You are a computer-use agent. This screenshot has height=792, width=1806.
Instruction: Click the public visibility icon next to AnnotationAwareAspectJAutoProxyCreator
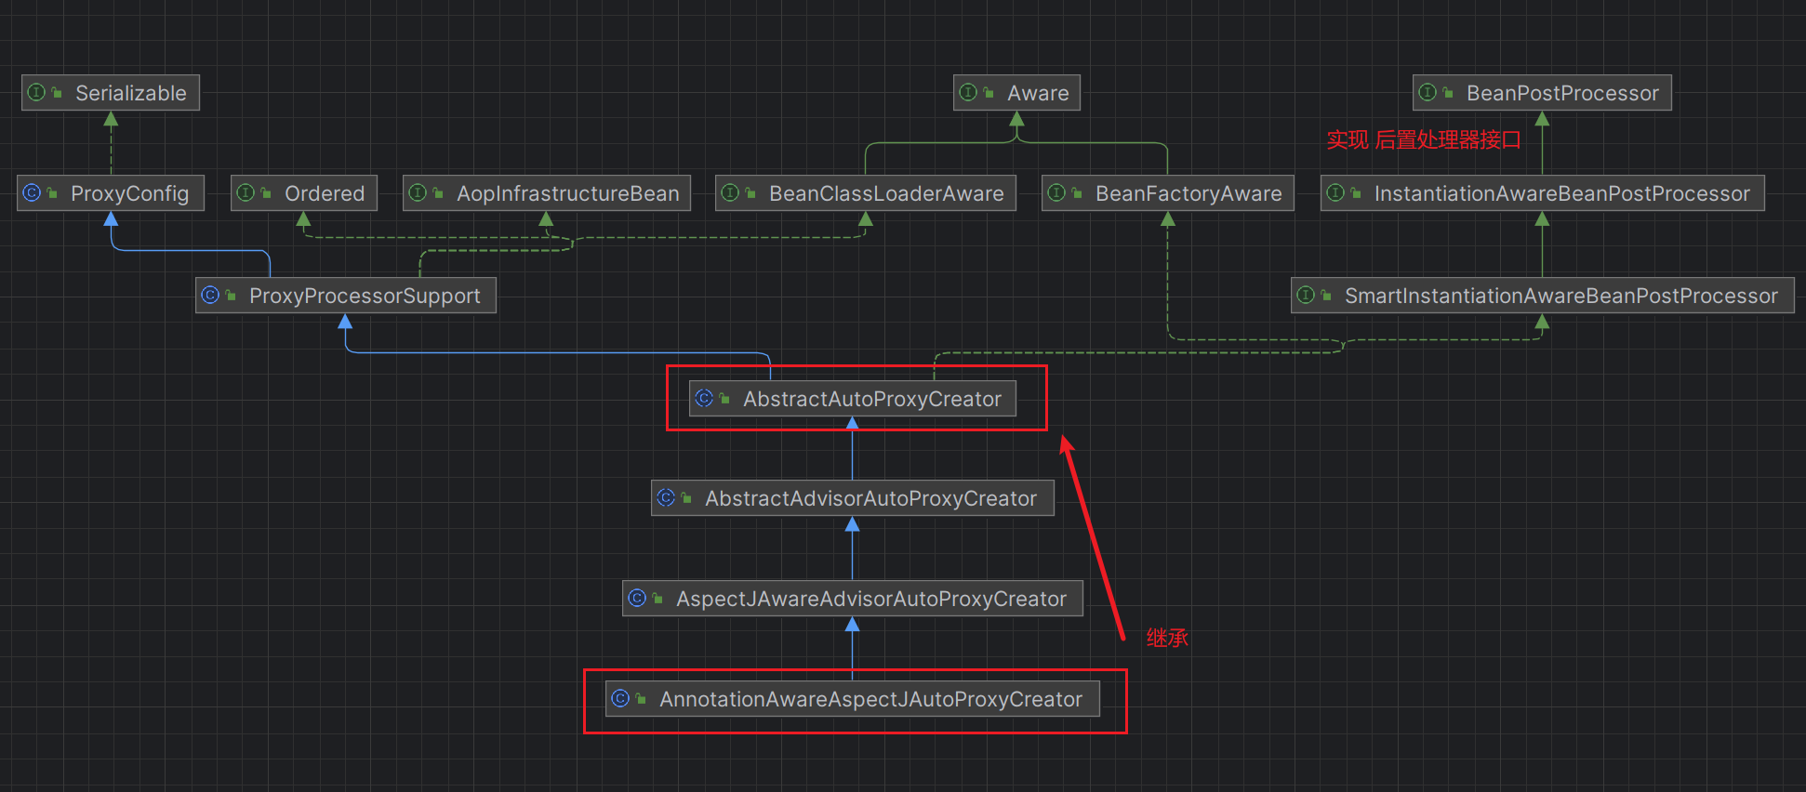pos(641,698)
